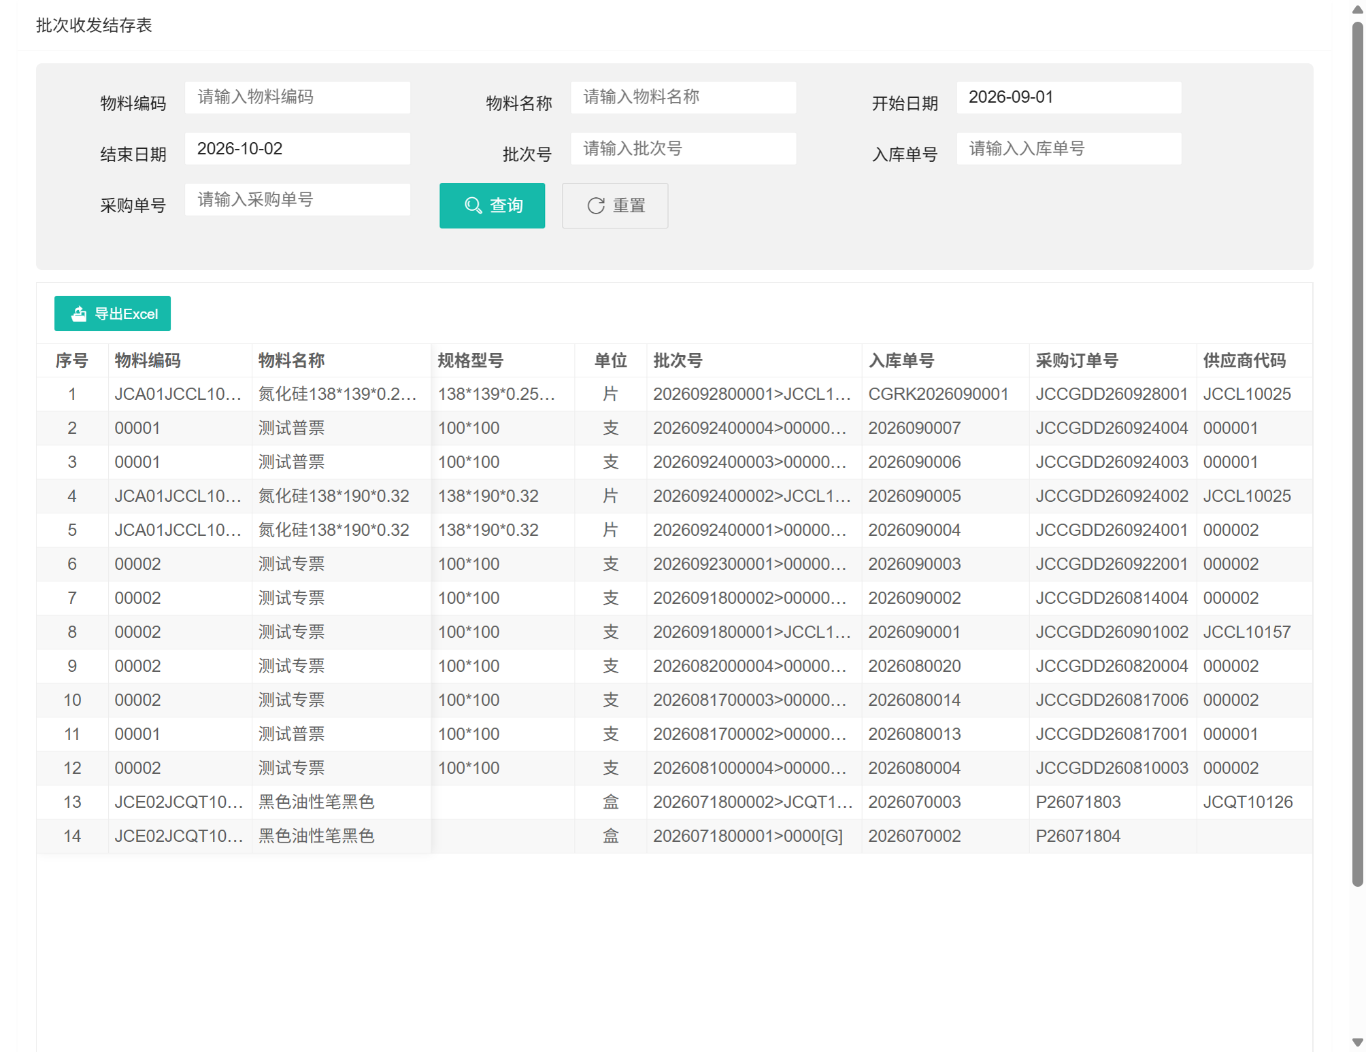Select cell P26071804
Viewport: 1366px width, 1052px height.
(1112, 836)
